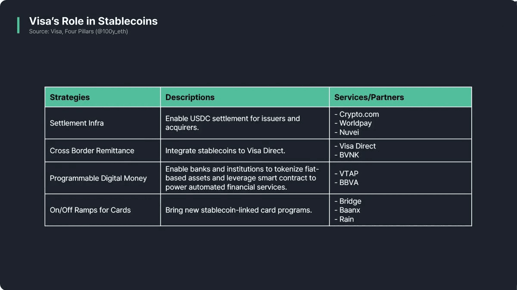Select the Worldpay partner entry
The width and height of the screenshot is (517, 290).
pyautogui.click(x=355, y=123)
